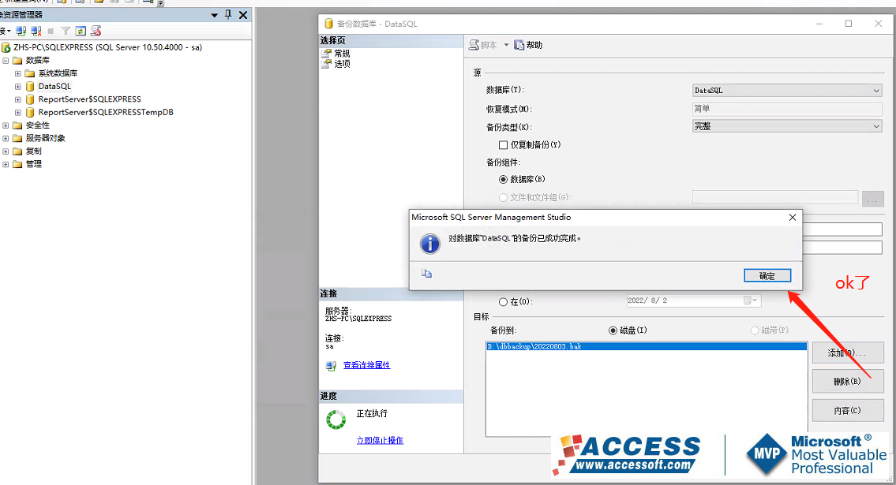
Task: Click the 立即停止操作 link
Action: (x=380, y=441)
